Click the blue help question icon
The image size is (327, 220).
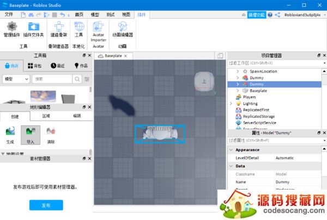(x=270, y=15)
